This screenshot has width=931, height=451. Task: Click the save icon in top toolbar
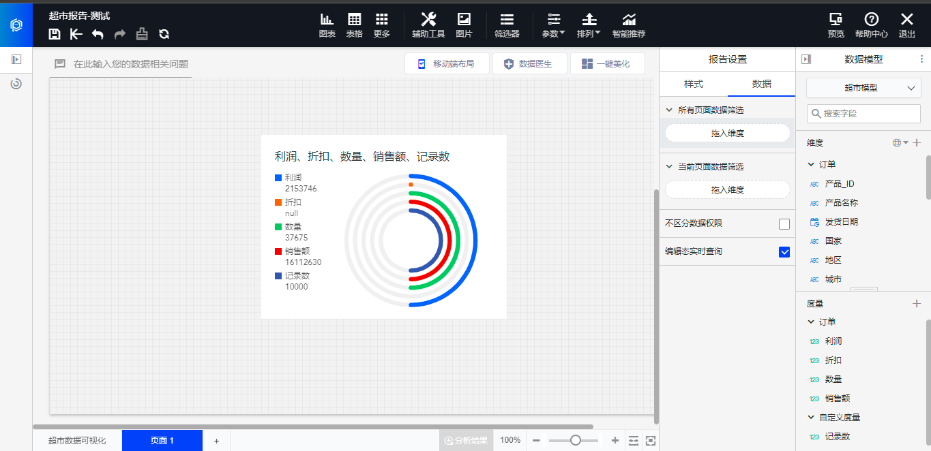point(55,34)
